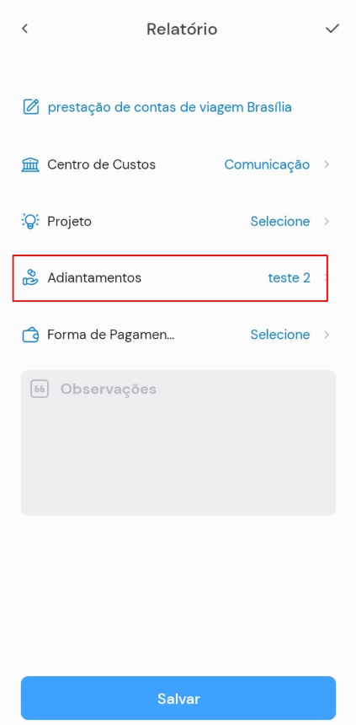Image resolution: width=356 pixels, height=725 pixels.
Task: Expand the Projeto chevron arrow
Action: pos(327,222)
